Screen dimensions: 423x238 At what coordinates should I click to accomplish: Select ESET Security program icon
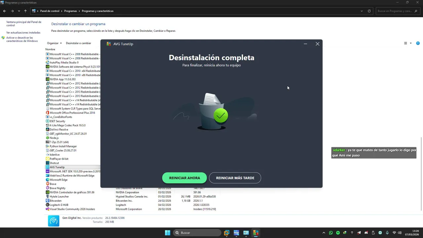click(47, 121)
